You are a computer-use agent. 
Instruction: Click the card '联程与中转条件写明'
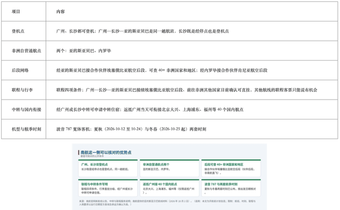108,188
